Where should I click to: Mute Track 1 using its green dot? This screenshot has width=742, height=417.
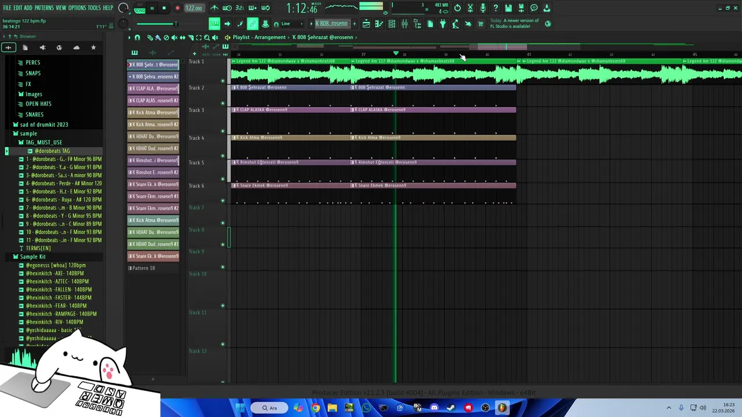pos(223,81)
